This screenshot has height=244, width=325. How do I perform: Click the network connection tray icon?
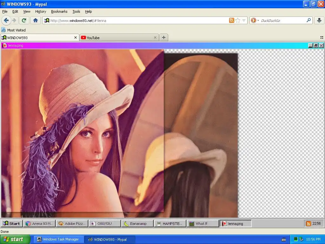coord(302,239)
